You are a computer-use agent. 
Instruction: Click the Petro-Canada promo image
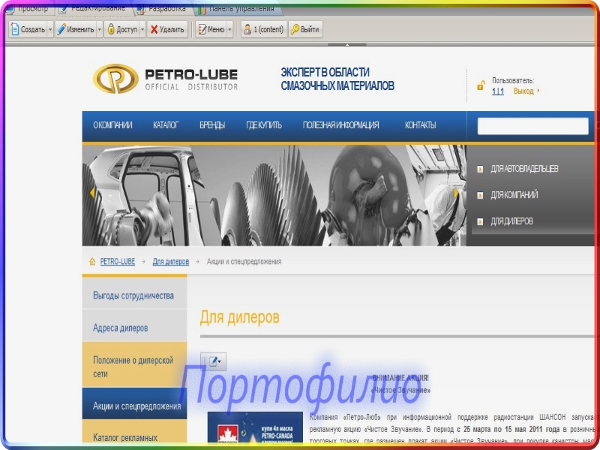click(x=255, y=428)
